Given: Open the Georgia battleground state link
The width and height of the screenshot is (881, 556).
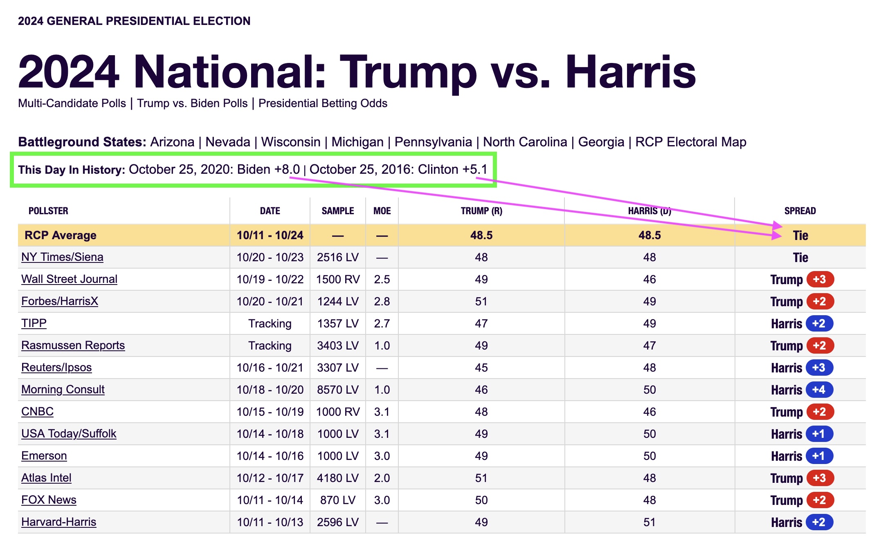Looking at the screenshot, I should pos(601,142).
